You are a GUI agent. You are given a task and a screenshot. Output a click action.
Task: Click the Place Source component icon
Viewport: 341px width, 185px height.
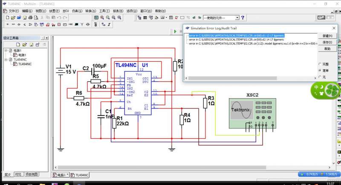point(8,25)
